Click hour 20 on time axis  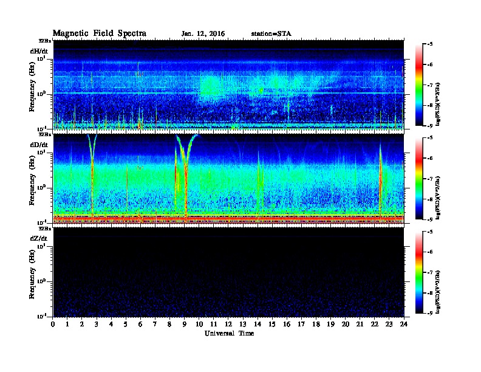point(346,324)
